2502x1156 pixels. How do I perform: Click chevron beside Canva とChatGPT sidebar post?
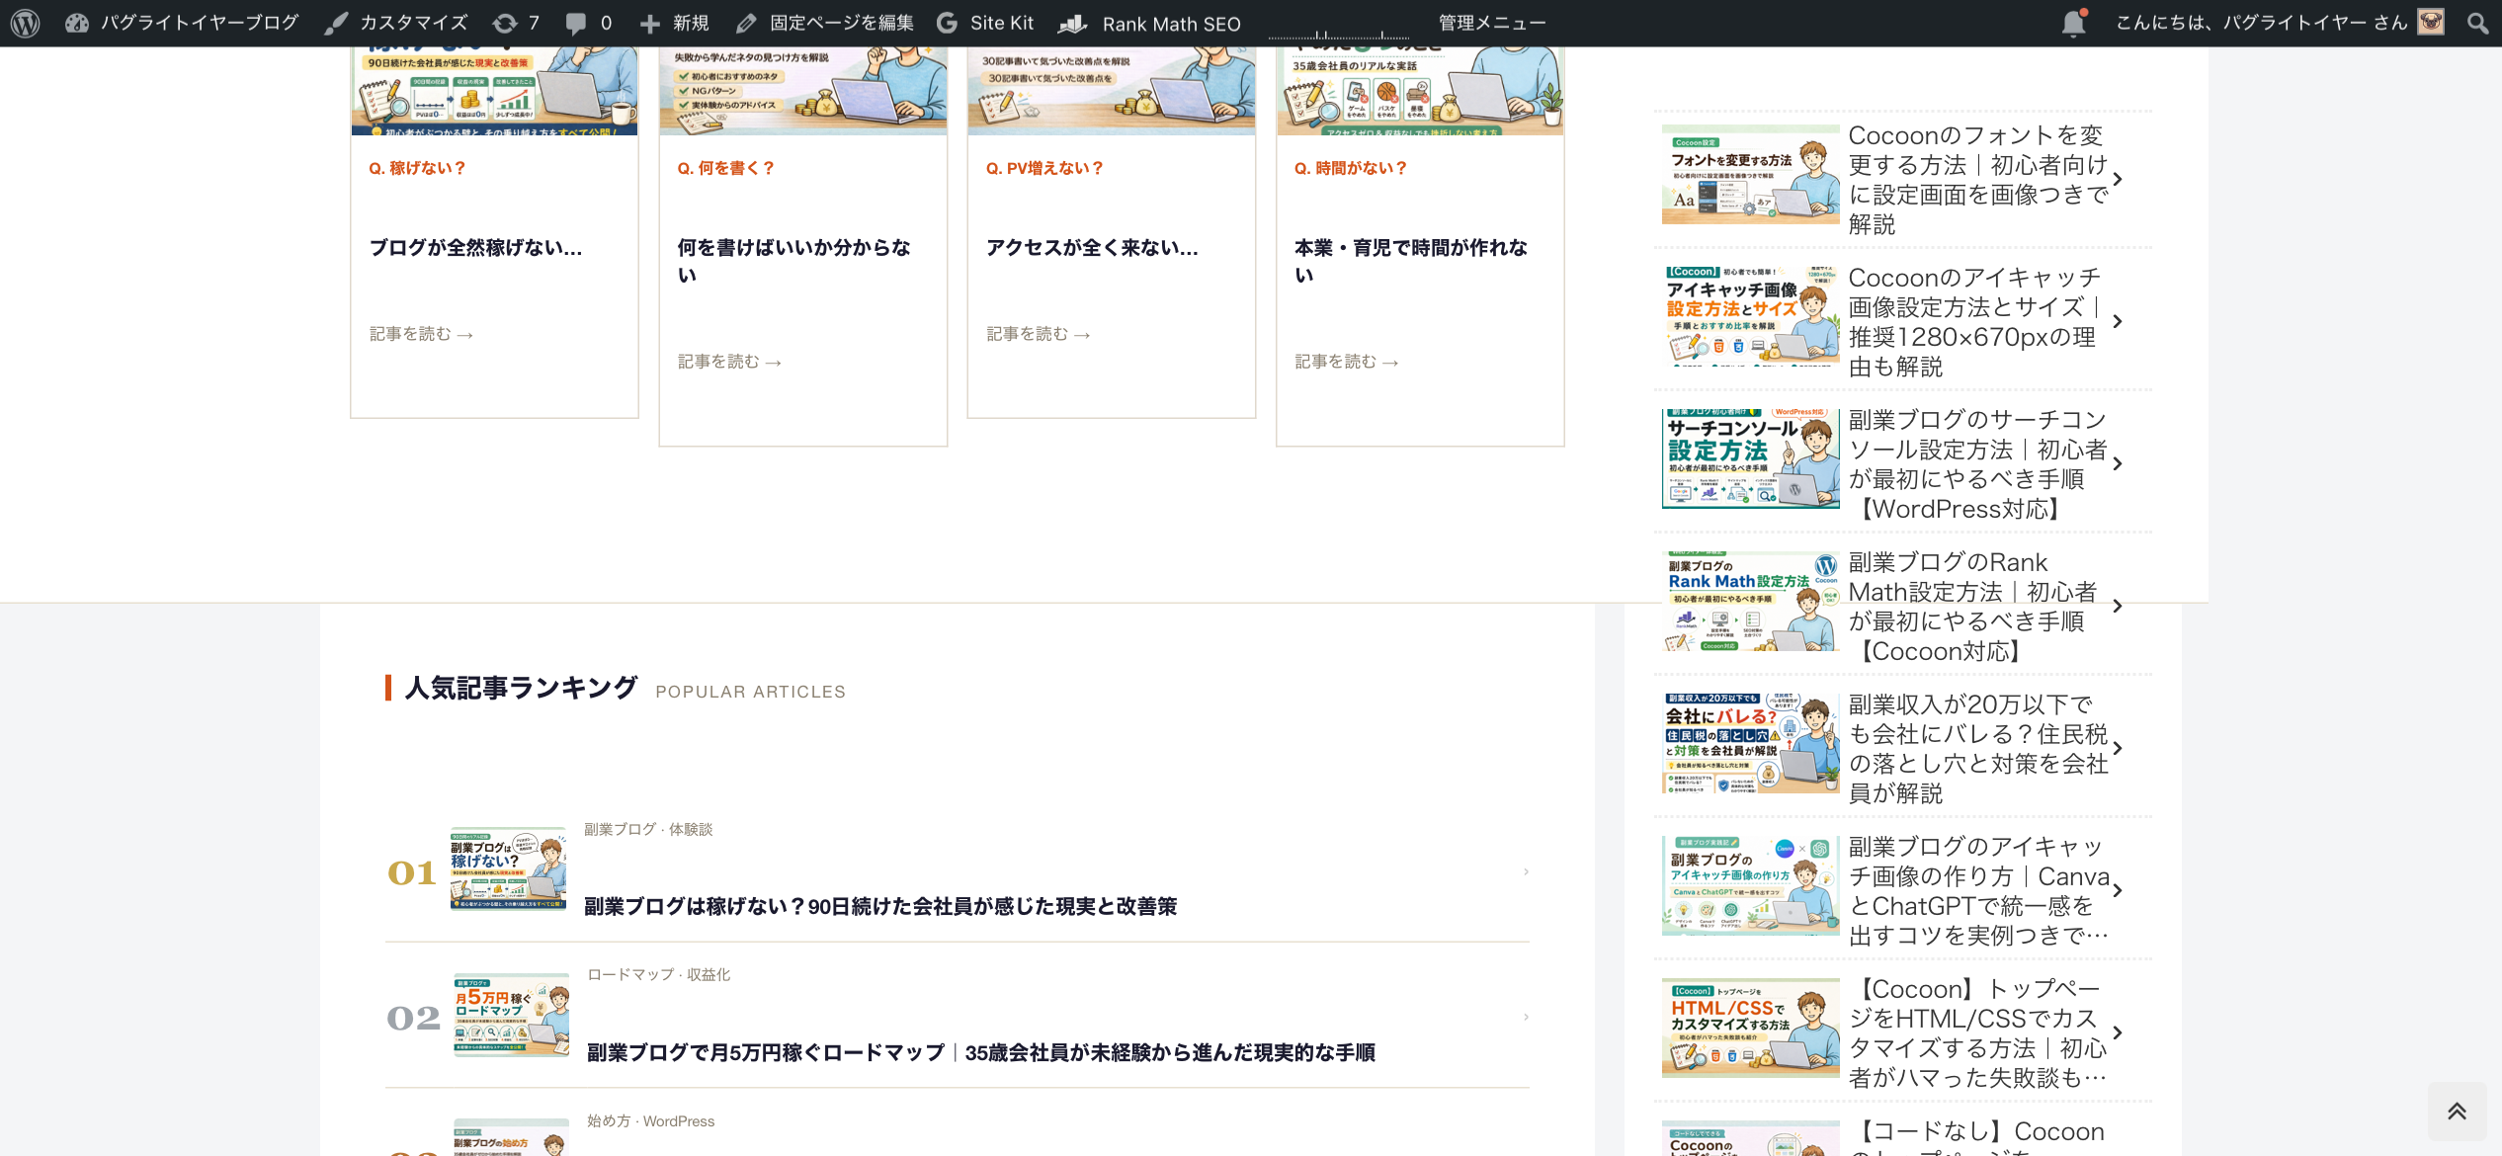point(2118,890)
